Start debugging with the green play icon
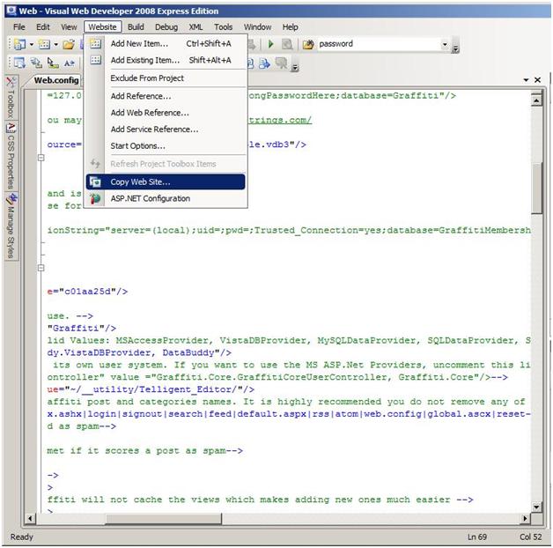Image resolution: width=553 pixels, height=548 pixels. click(x=271, y=44)
